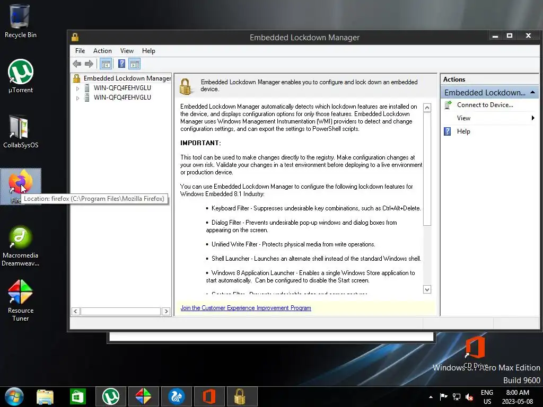Expand the second WIN-QFQ4FEHVGLU device node
543x407 pixels.
[x=77, y=98]
